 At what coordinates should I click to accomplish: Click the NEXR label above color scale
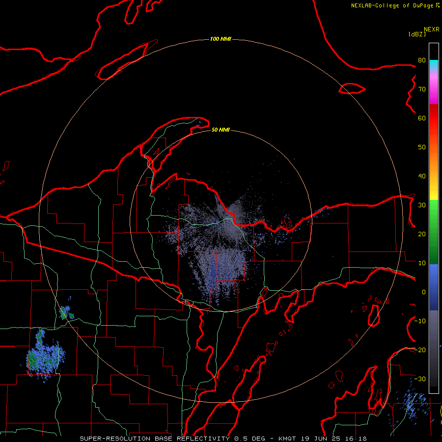point(432,29)
